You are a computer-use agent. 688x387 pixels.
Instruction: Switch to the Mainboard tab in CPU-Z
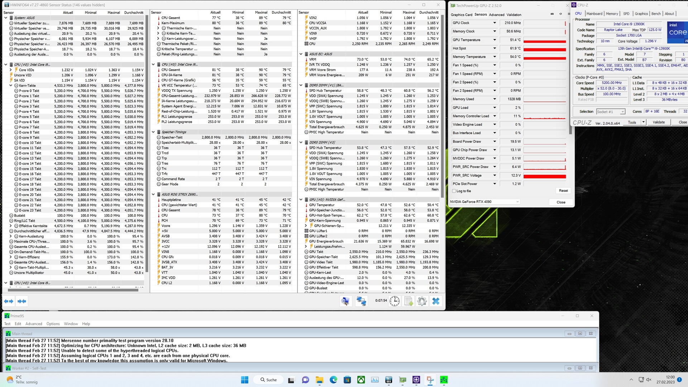[594, 14]
